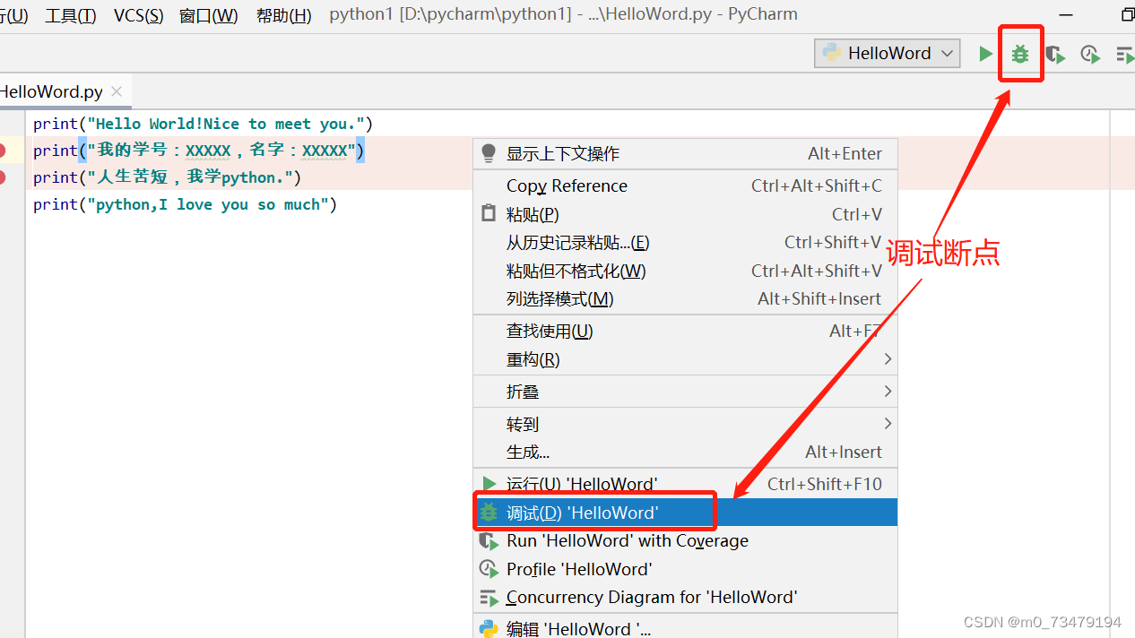This screenshot has height=638, width=1135.
Task: Open the VCS(S) menu
Action: pos(139,15)
